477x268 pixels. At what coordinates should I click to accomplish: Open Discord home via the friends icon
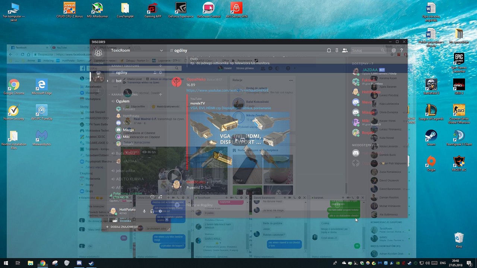tap(98, 53)
